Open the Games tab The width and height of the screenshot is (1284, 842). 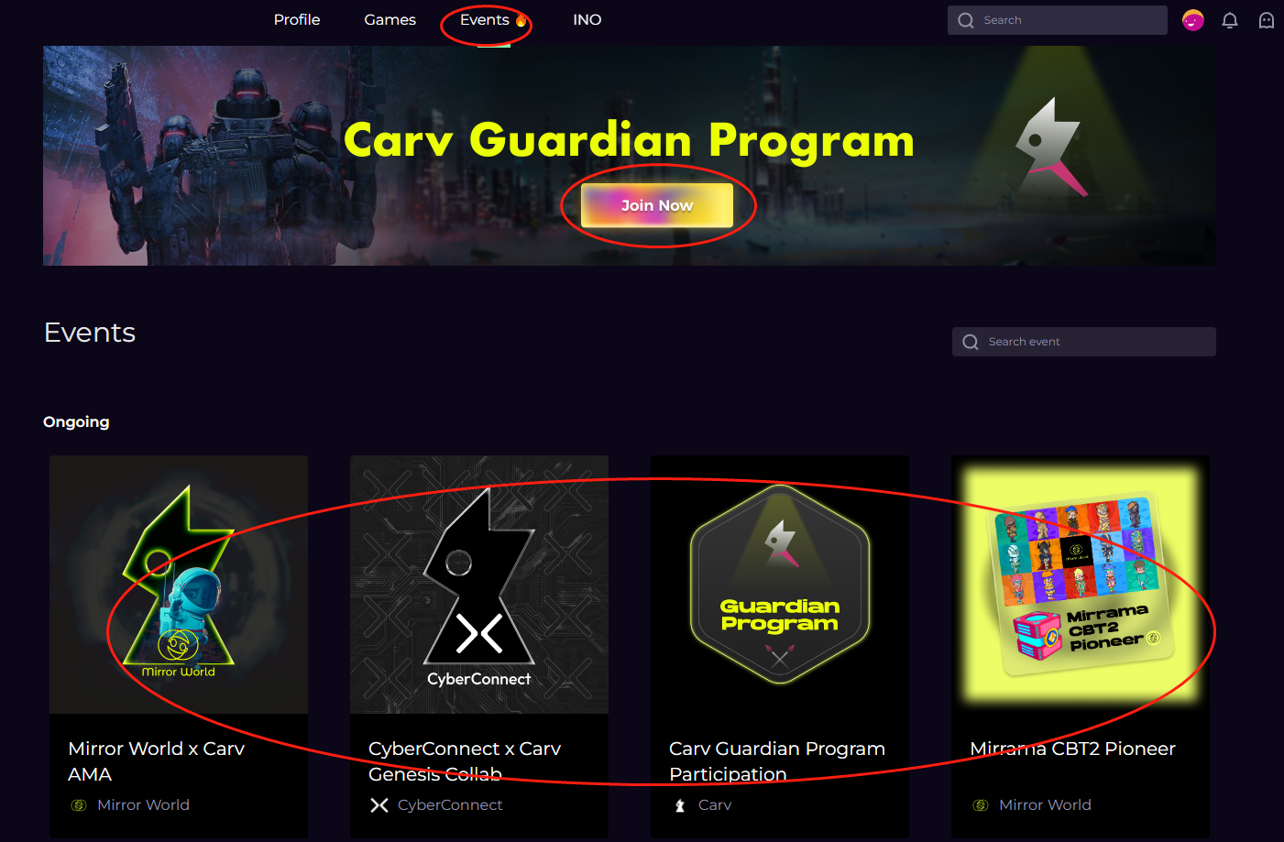tap(390, 19)
